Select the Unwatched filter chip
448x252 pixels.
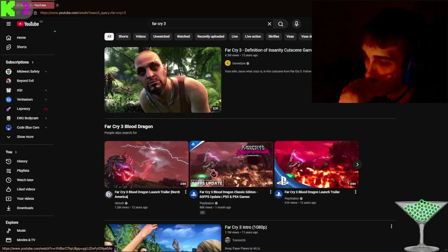(x=161, y=36)
